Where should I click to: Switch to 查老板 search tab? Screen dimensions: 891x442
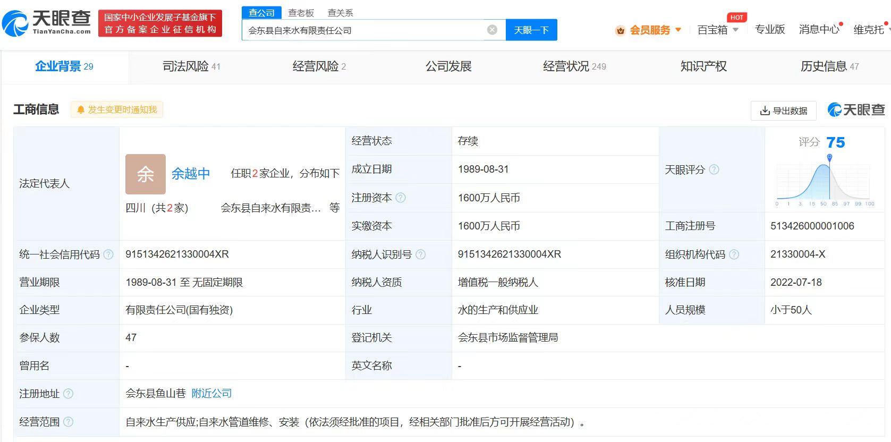click(x=301, y=13)
